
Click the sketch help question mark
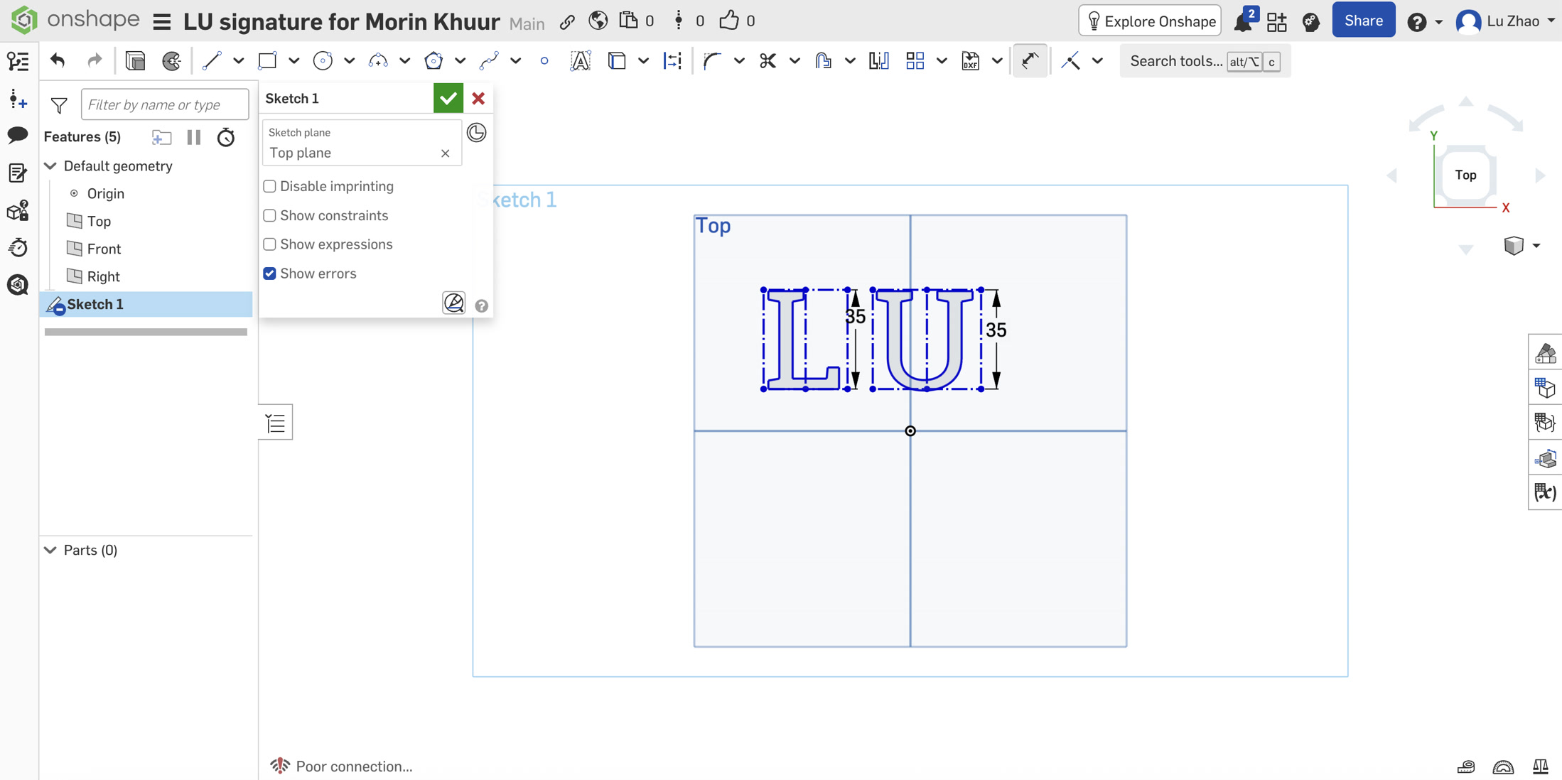coord(481,305)
